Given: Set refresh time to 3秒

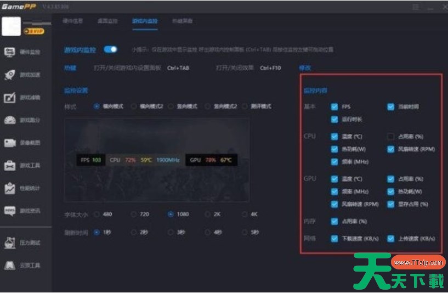Looking at the screenshot, I should [x=171, y=233].
